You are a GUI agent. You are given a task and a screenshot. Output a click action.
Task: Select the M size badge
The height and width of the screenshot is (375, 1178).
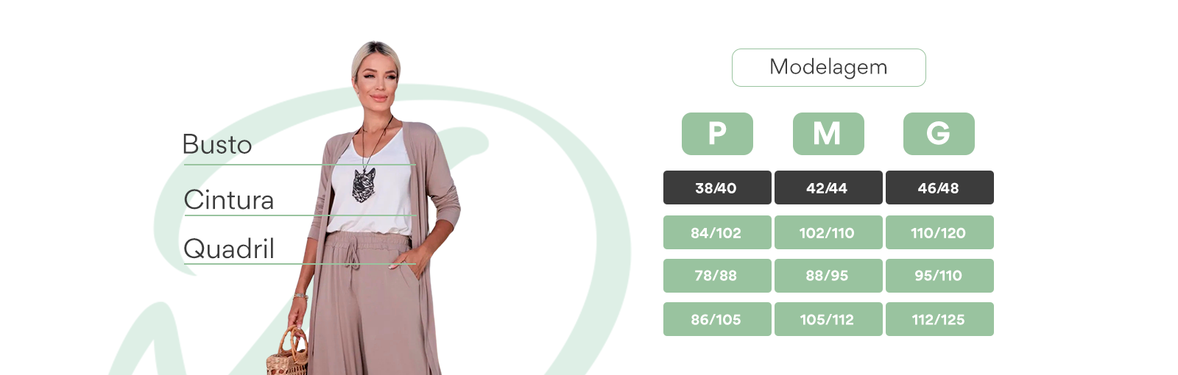point(828,134)
